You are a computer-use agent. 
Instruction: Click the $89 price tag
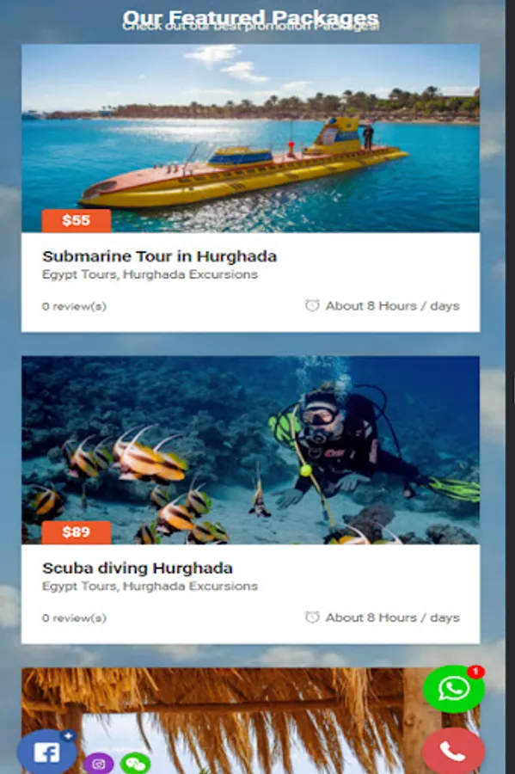(x=77, y=532)
